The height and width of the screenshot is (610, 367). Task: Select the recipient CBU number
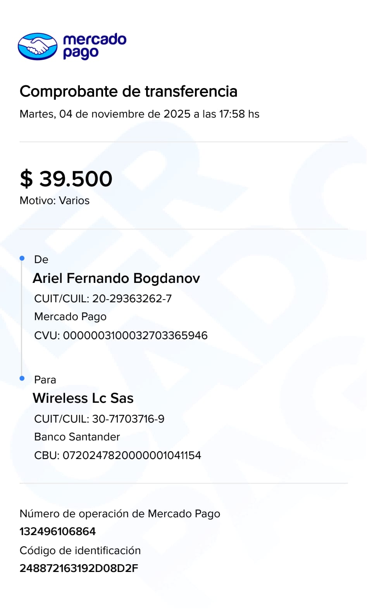[x=118, y=456]
